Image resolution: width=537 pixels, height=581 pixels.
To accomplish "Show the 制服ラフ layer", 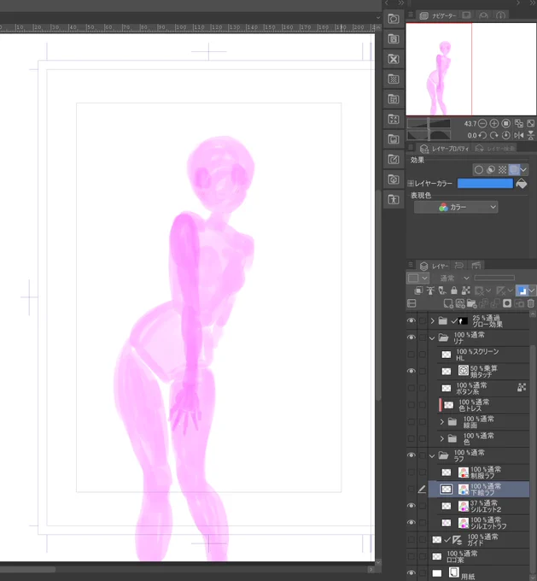I will (x=412, y=472).
